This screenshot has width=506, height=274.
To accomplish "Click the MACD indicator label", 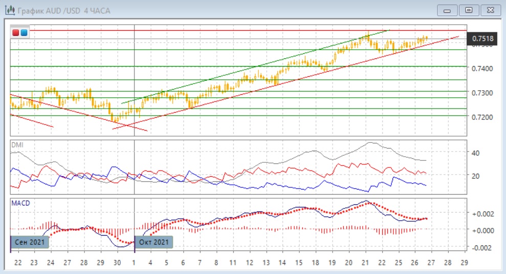I will 20,203.
